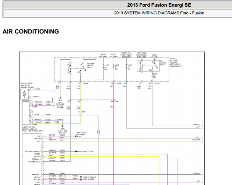Click the WHT/BRN wire label at pin 37
This screenshot has height=185, width=232.
pos(139,87)
